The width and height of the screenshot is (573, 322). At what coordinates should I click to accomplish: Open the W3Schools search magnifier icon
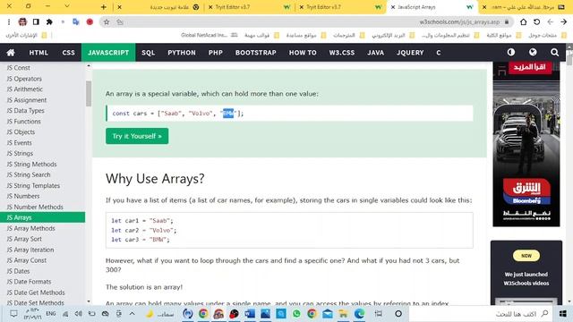(x=554, y=53)
